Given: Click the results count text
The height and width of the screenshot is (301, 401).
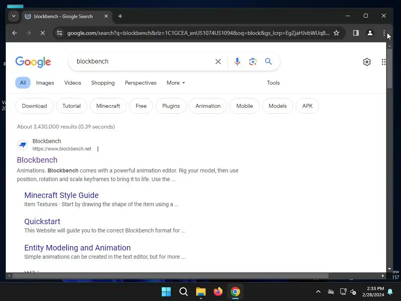Looking at the screenshot, I should (x=66, y=127).
